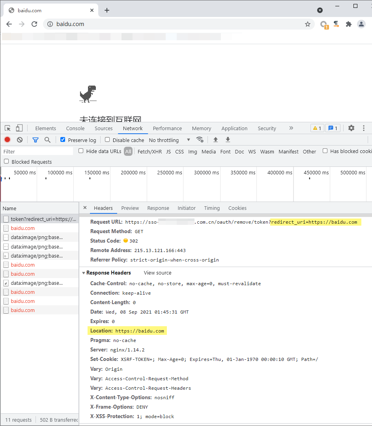Click the paragraph-mark extension icon

pyautogui.click(x=336, y=24)
